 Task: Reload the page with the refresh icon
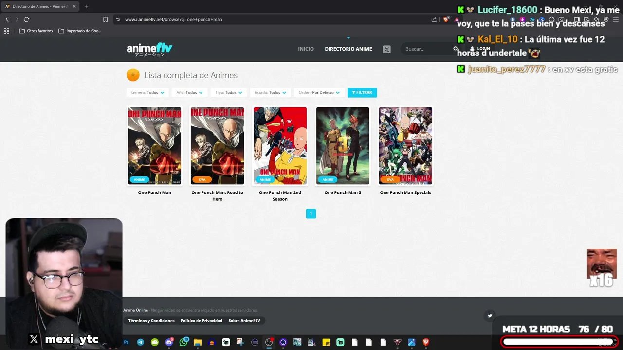click(x=26, y=19)
